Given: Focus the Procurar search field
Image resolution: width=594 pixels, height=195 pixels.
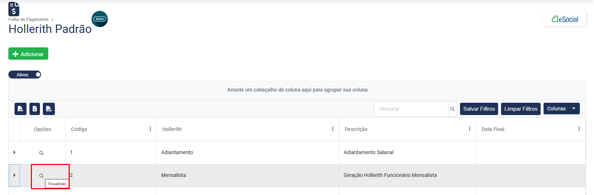Looking at the screenshot, I should pos(411,109).
